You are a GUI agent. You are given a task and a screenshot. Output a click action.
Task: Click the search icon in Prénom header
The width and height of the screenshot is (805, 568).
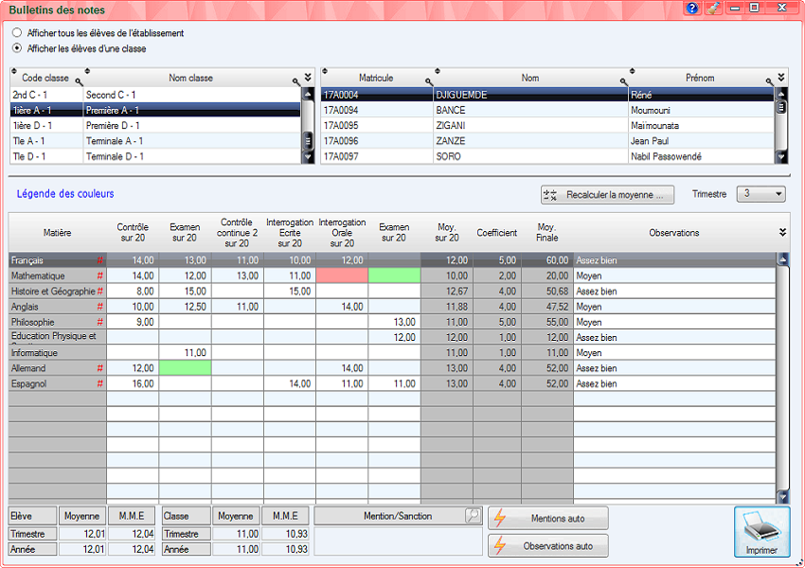pos(769,82)
